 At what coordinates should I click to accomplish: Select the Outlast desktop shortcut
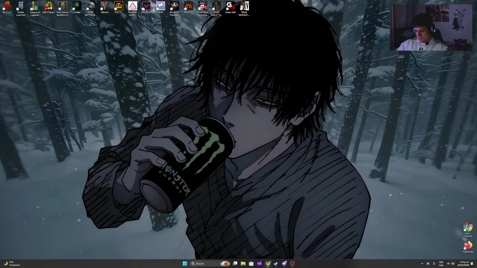(76, 7)
